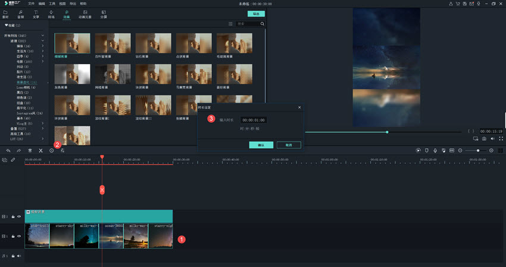The width and height of the screenshot is (506, 267).
Task: Mute the audio track speaker icon
Action: coord(19,256)
